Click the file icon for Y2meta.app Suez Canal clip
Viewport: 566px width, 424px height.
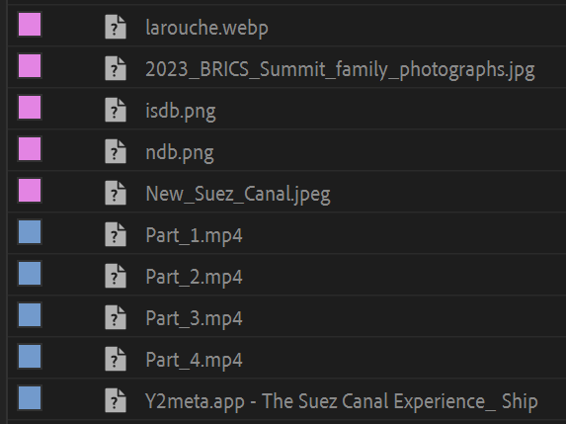(x=116, y=400)
